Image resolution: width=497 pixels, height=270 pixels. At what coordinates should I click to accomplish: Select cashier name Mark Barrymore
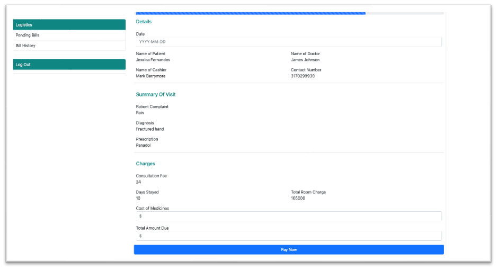click(x=150, y=76)
